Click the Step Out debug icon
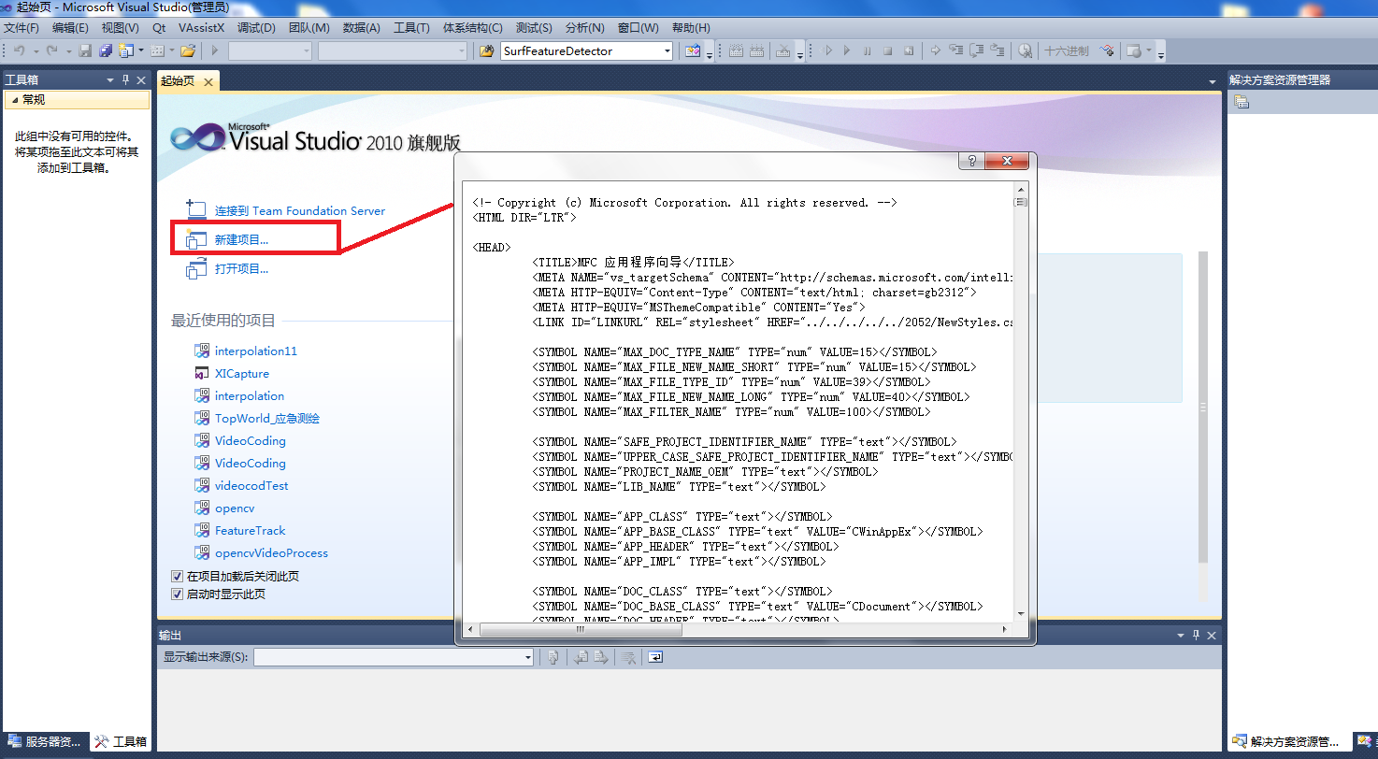1378x759 pixels. tap(997, 50)
